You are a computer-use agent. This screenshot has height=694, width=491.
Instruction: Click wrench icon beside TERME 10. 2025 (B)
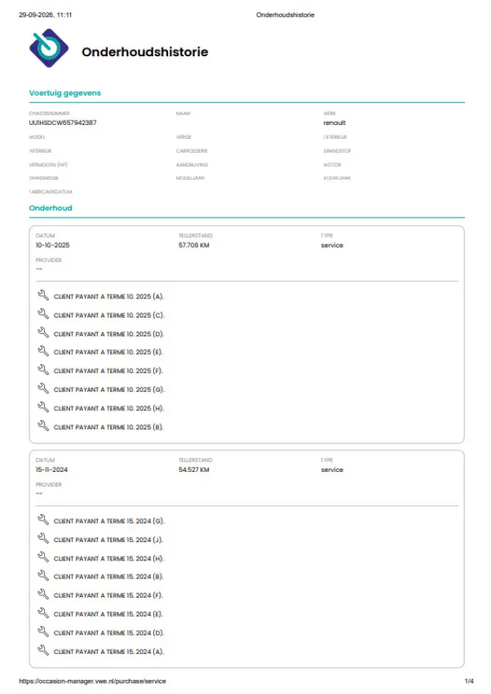[x=43, y=426]
